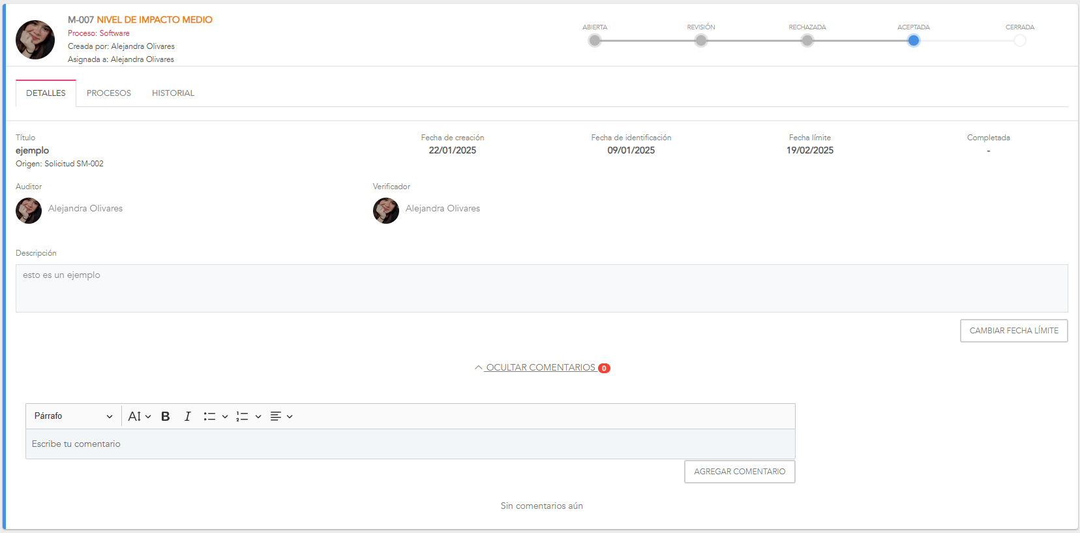Open the font size options
Screen dimensions: 1080x533
pos(140,416)
